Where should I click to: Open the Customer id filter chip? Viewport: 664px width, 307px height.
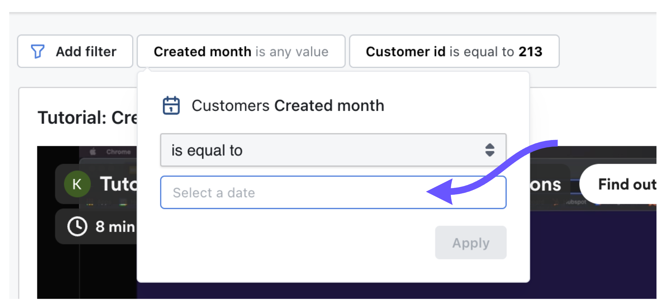454,51
